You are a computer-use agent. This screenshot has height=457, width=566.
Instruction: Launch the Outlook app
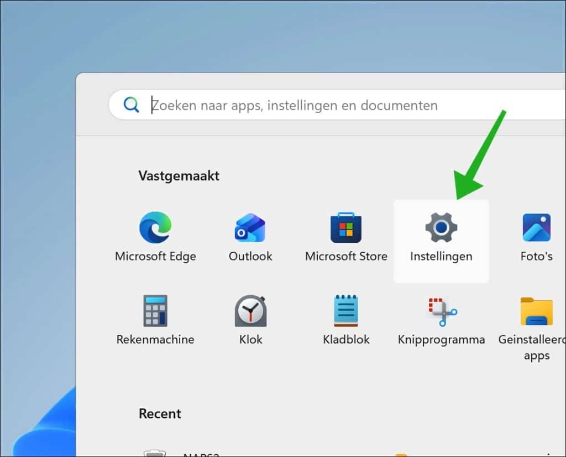pos(250,237)
